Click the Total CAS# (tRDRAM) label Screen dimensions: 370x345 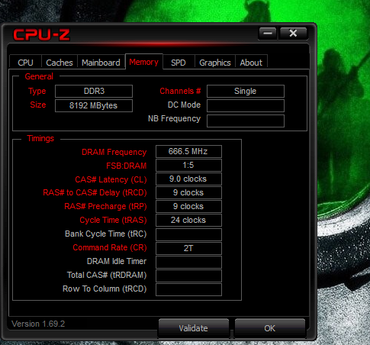point(107,275)
